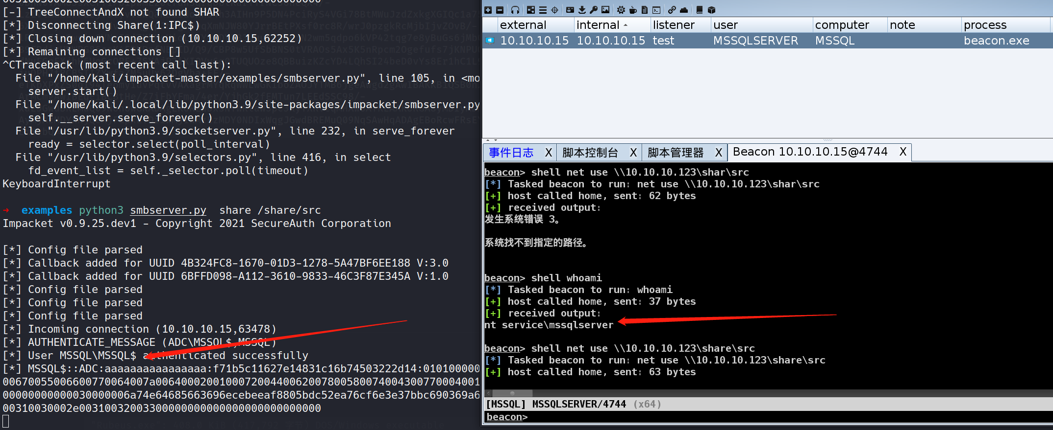This screenshot has width=1053, height=430.
Task: Open Java applet attack coffee cup icon
Action: point(633,10)
